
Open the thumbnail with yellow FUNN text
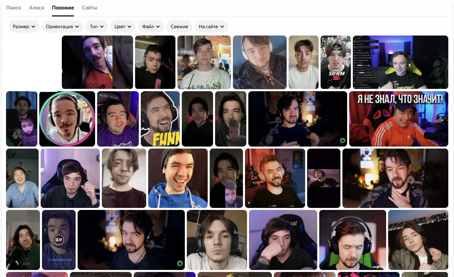tap(160, 119)
